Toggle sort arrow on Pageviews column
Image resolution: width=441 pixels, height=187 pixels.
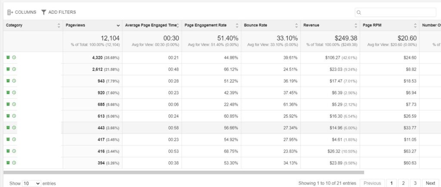coord(118,25)
